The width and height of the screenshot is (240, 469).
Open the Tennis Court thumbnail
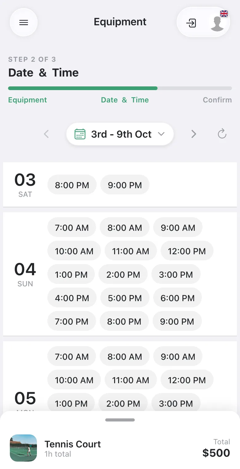23,448
